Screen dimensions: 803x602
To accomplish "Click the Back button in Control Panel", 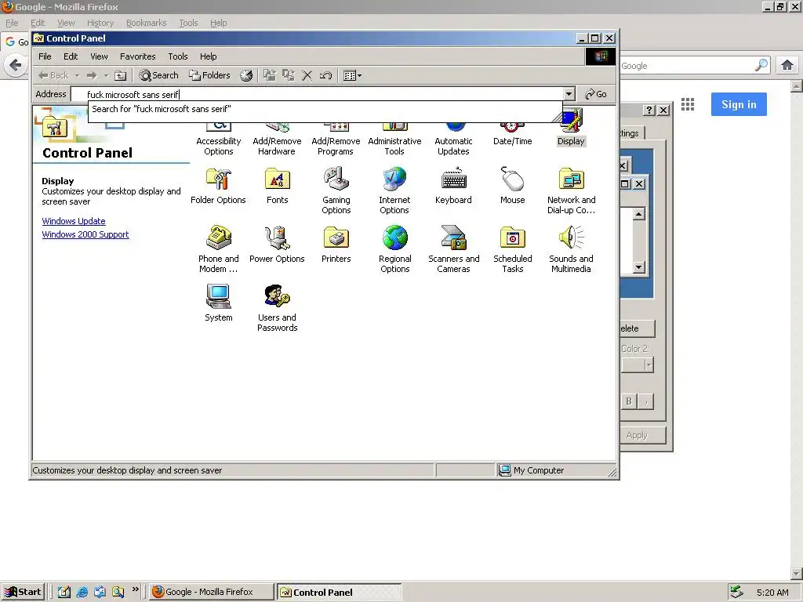I will click(x=53, y=75).
